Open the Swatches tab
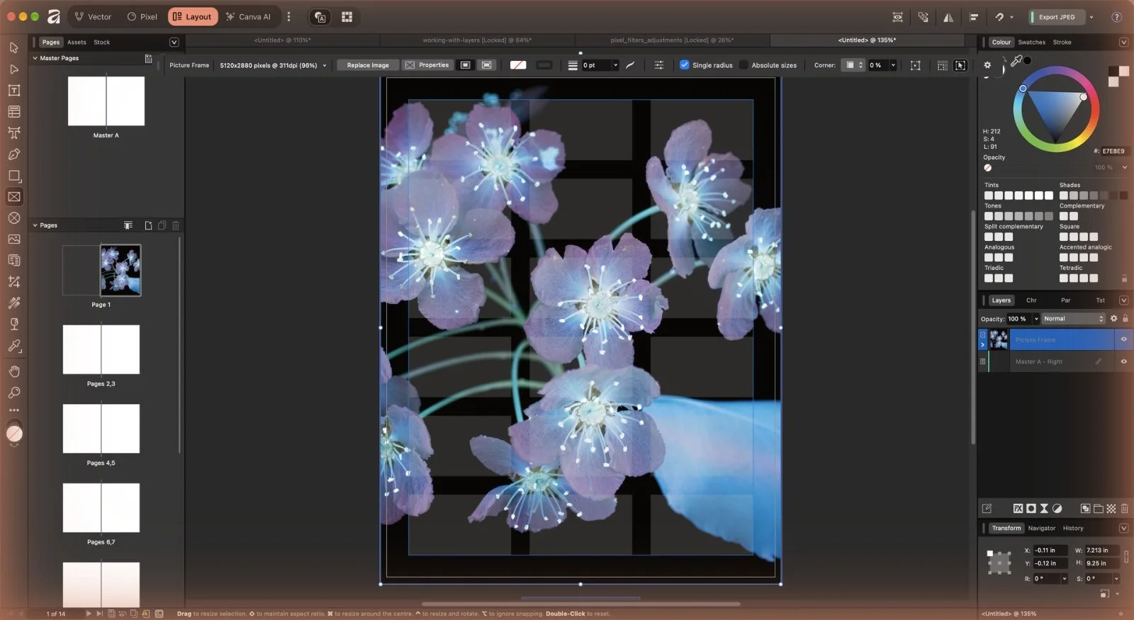This screenshot has height=620, width=1134. coord(1031,42)
